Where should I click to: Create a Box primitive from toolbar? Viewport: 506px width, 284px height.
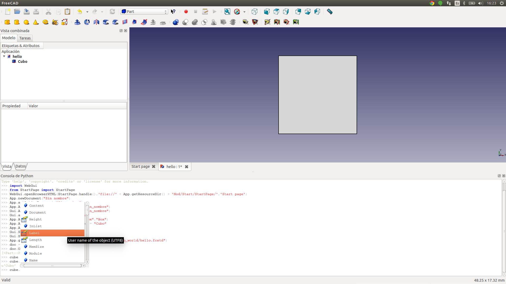pos(7,22)
